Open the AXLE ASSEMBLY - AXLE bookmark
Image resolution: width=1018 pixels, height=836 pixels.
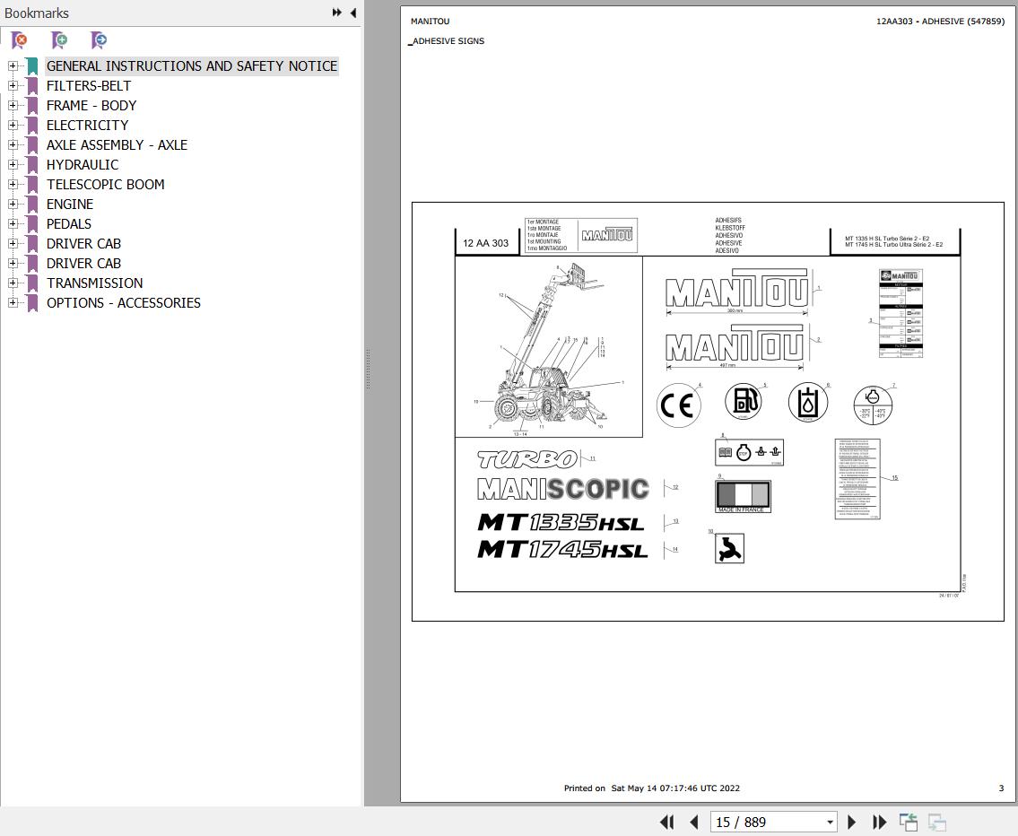(x=117, y=144)
